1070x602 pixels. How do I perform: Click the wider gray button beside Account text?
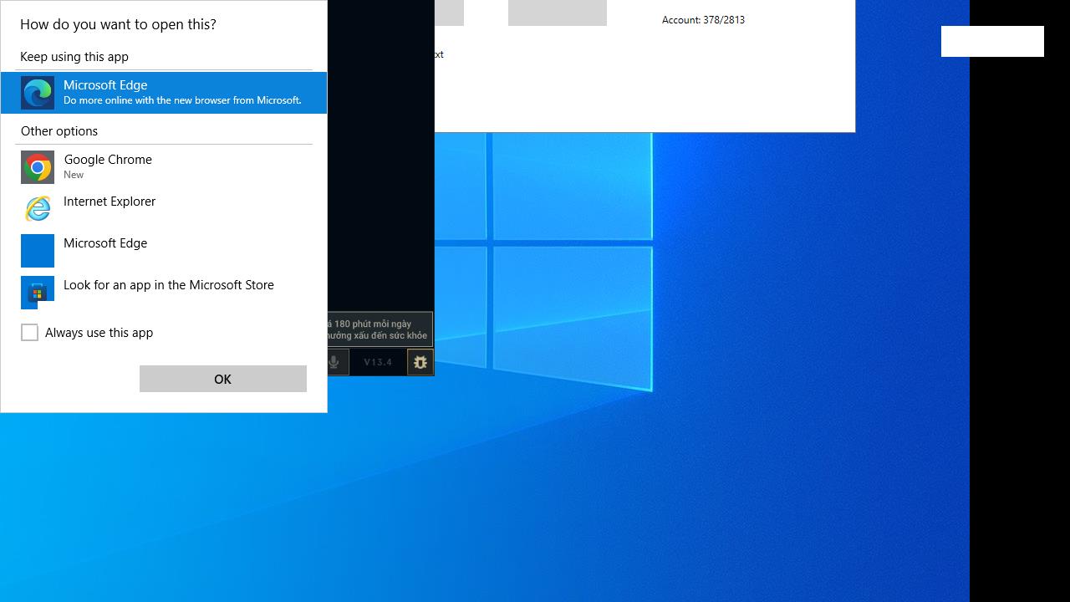557,13
